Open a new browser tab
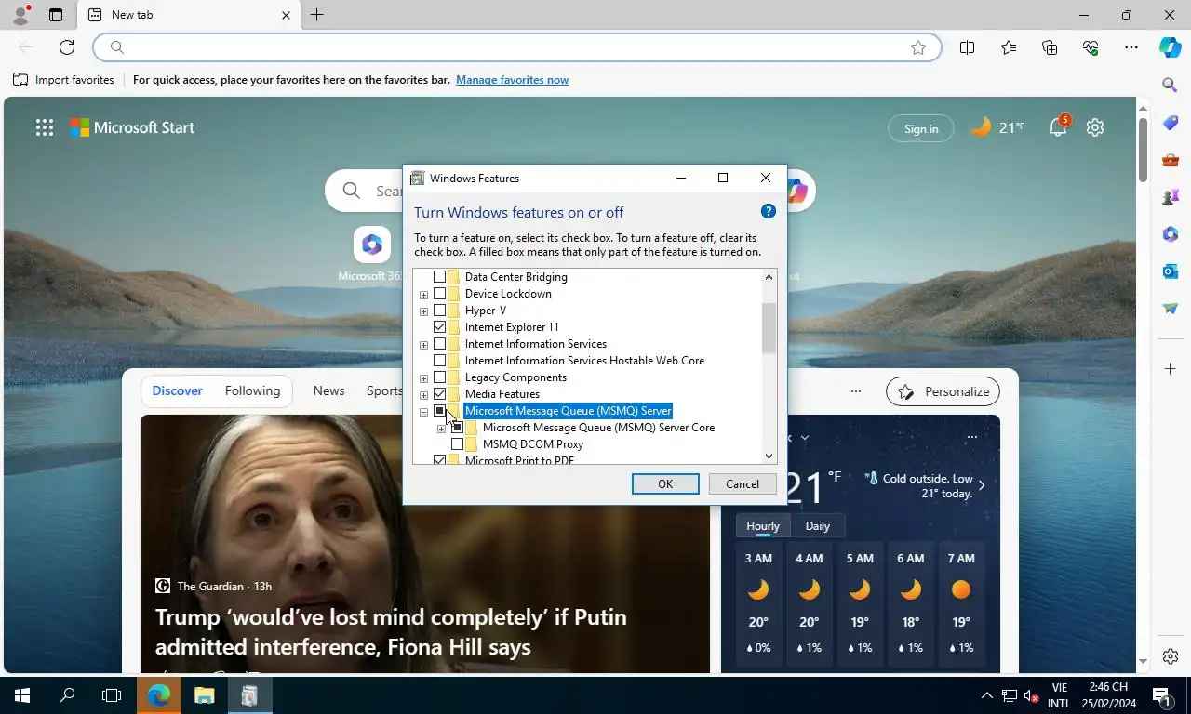Viewport: 1191px width, 714px height. point(317,15)
